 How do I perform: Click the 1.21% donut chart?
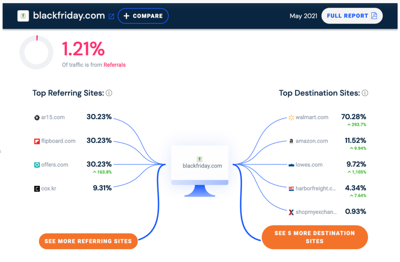click(36, 52)
